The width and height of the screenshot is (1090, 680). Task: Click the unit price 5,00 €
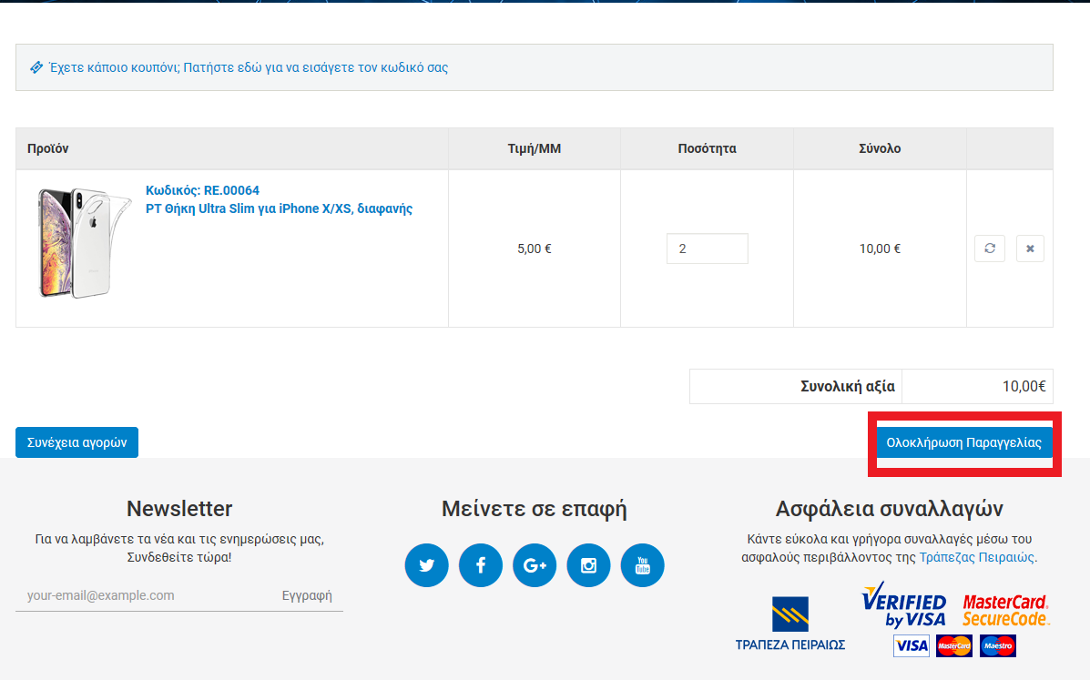(534, 249)
